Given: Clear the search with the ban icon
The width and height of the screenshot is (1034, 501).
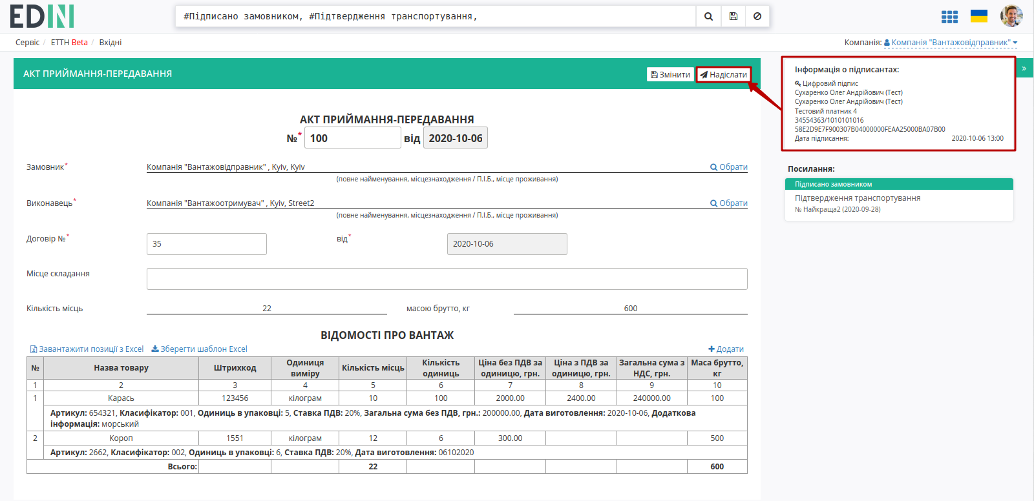Looking at the screenshot, I should click(x=757, y=17).
